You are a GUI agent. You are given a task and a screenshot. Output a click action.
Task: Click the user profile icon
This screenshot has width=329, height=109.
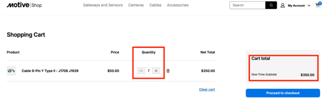(283, 5)
